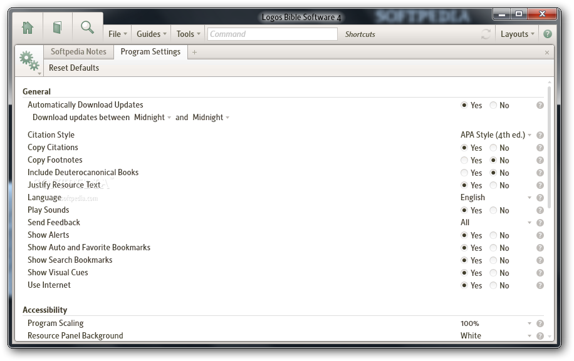The height and width of the screenshot is (361, 574).
Task: Open the Search magnifier icon
Action: (x=87, y=28)
